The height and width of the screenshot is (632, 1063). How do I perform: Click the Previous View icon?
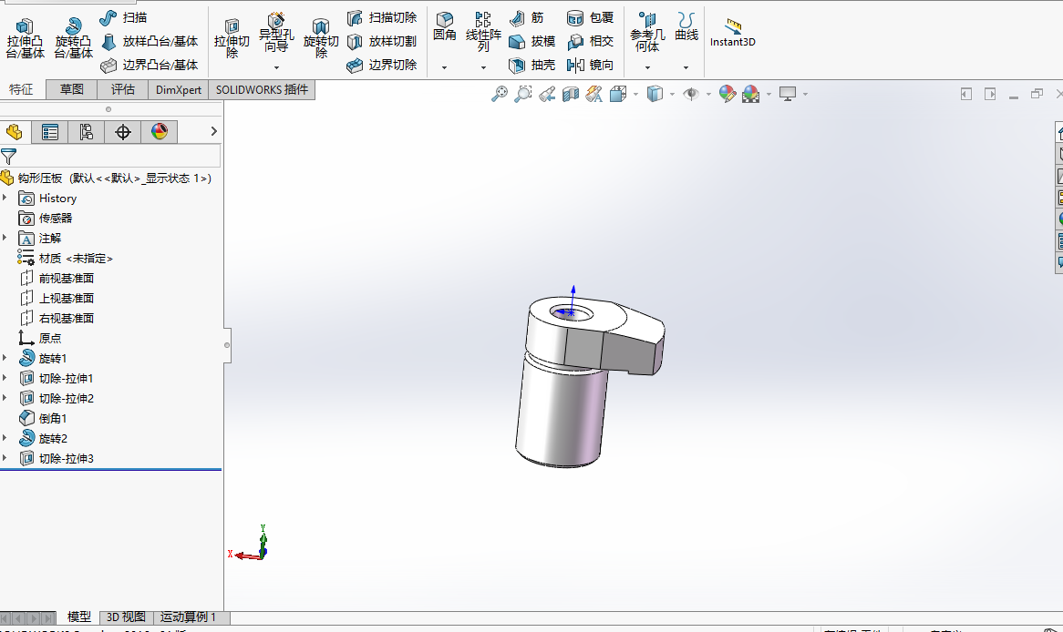tap(547, 94)
